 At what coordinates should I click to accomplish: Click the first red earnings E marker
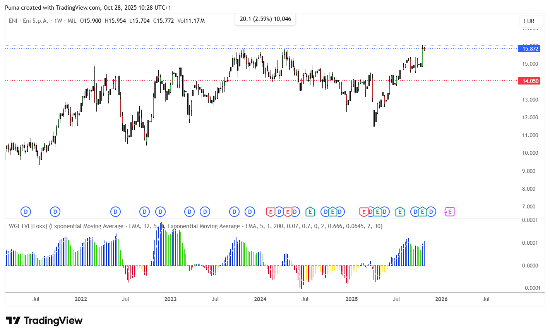(271, 211)
